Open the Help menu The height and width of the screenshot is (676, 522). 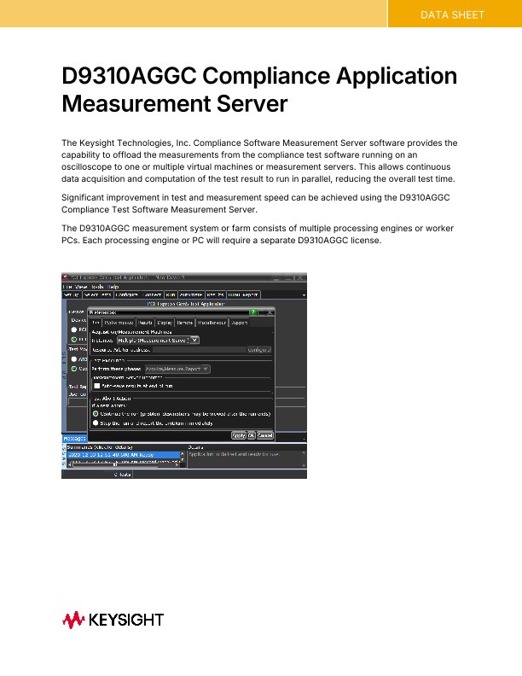pos(113,286)
